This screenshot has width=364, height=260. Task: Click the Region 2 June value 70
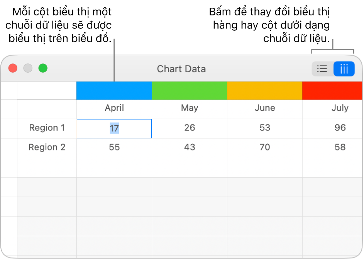pos(265,147)
